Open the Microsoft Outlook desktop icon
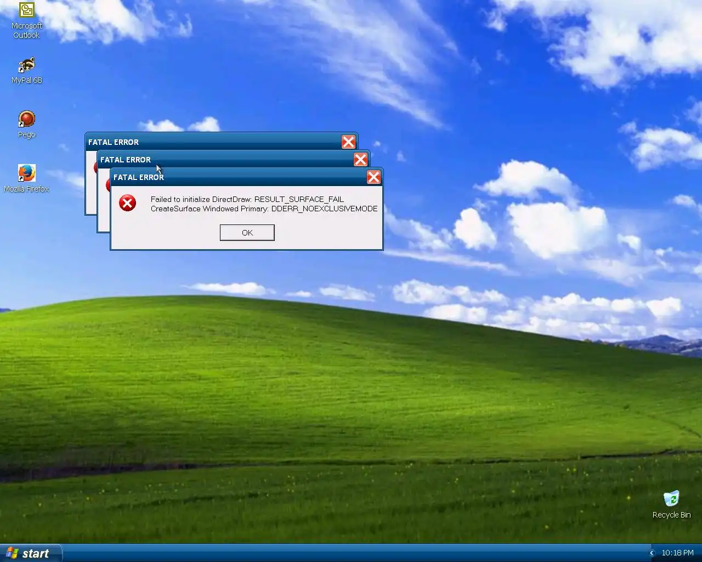This screenshot has height=562, width=702. 26,21
